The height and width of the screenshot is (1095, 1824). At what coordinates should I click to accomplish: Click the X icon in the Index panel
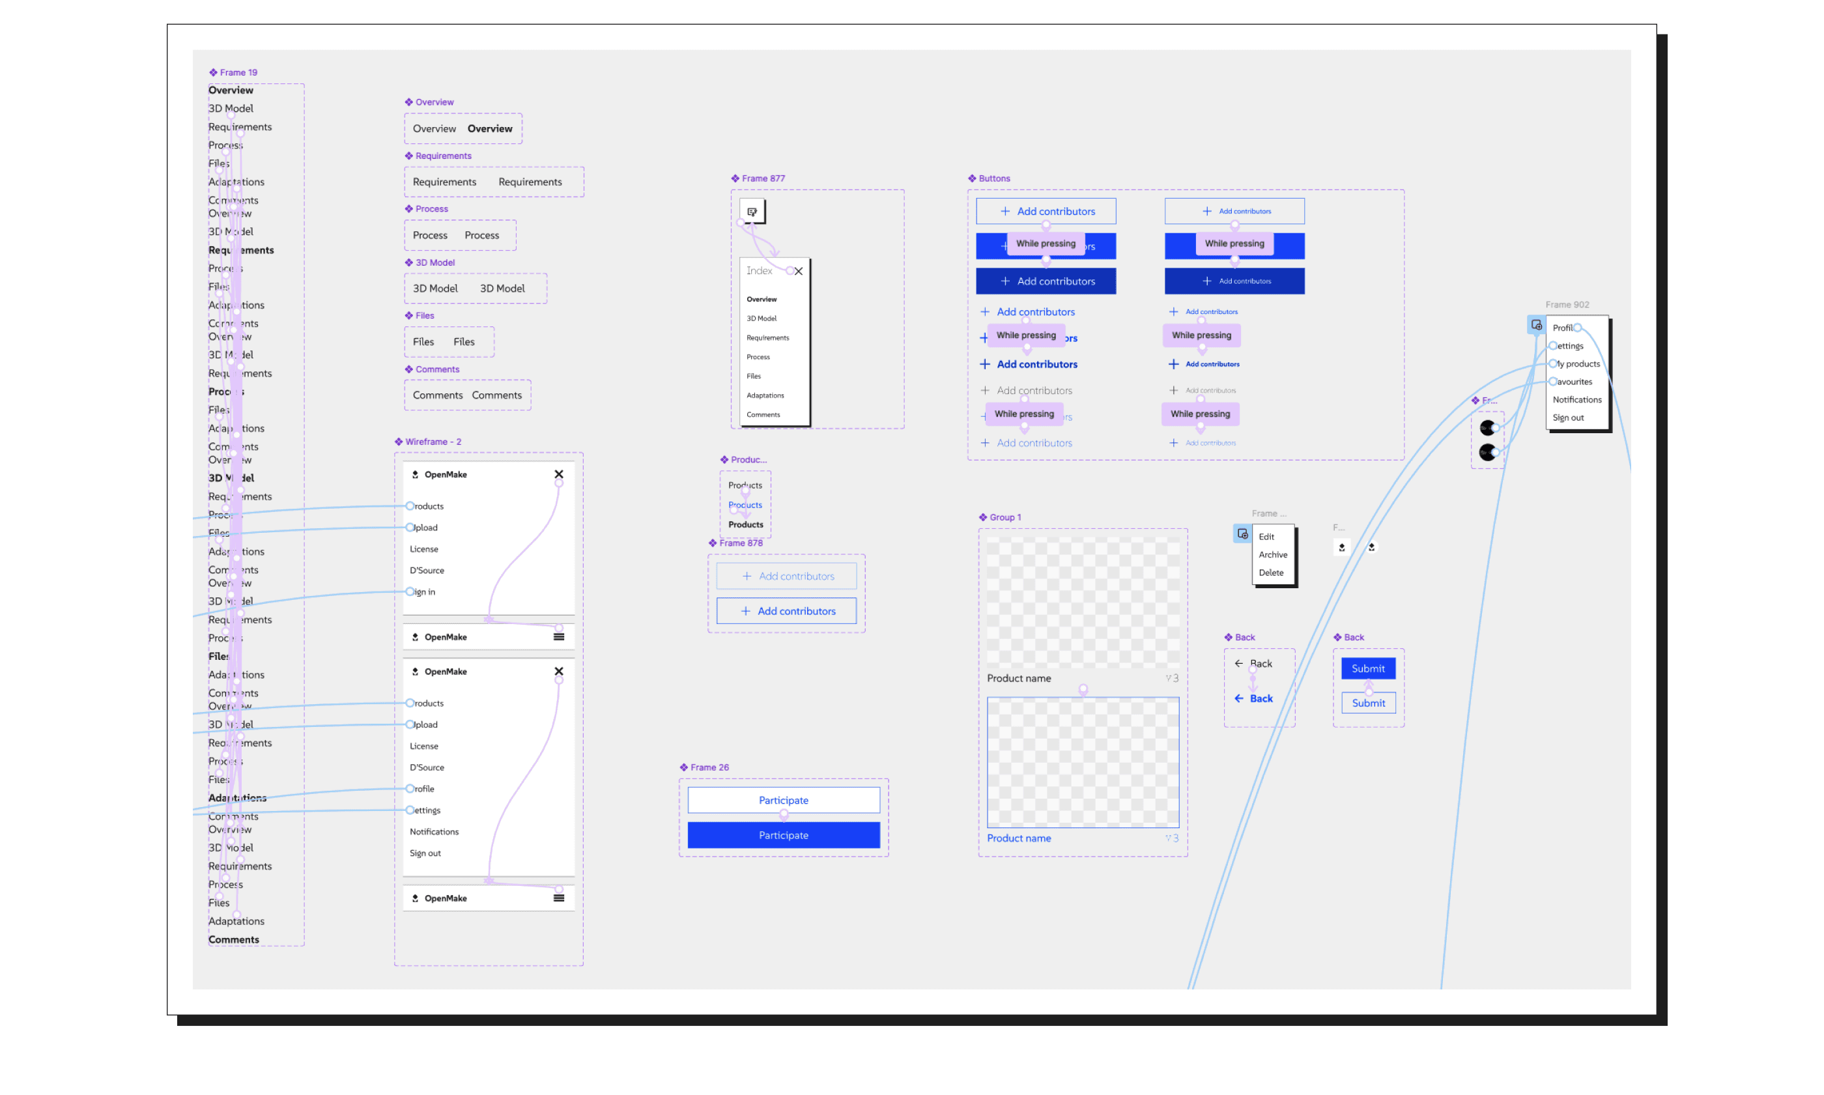(797, 271)
